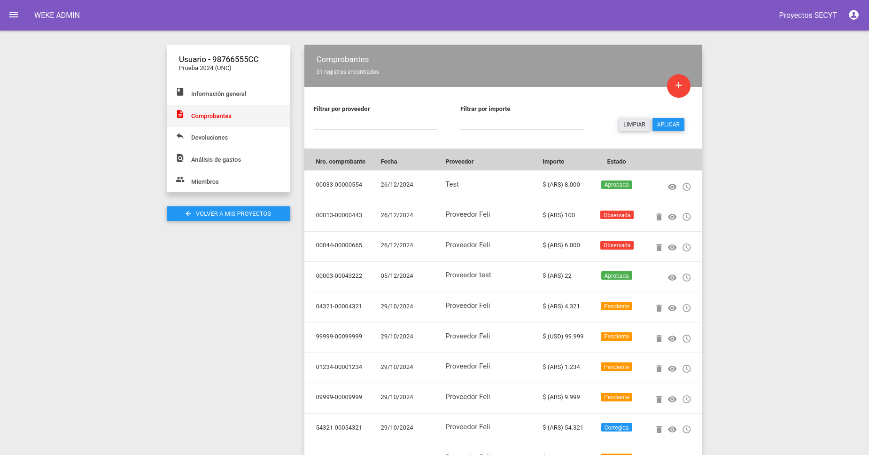Delete comprobante 00044-00000665
This screenshot has width=869, height=455.
[x=659, y=248]
